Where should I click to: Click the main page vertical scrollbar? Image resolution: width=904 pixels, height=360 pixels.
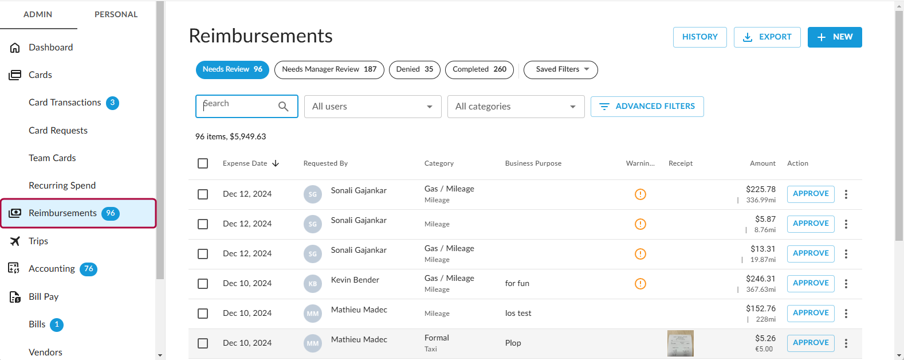pyautogui.click(x=899, y=126)
